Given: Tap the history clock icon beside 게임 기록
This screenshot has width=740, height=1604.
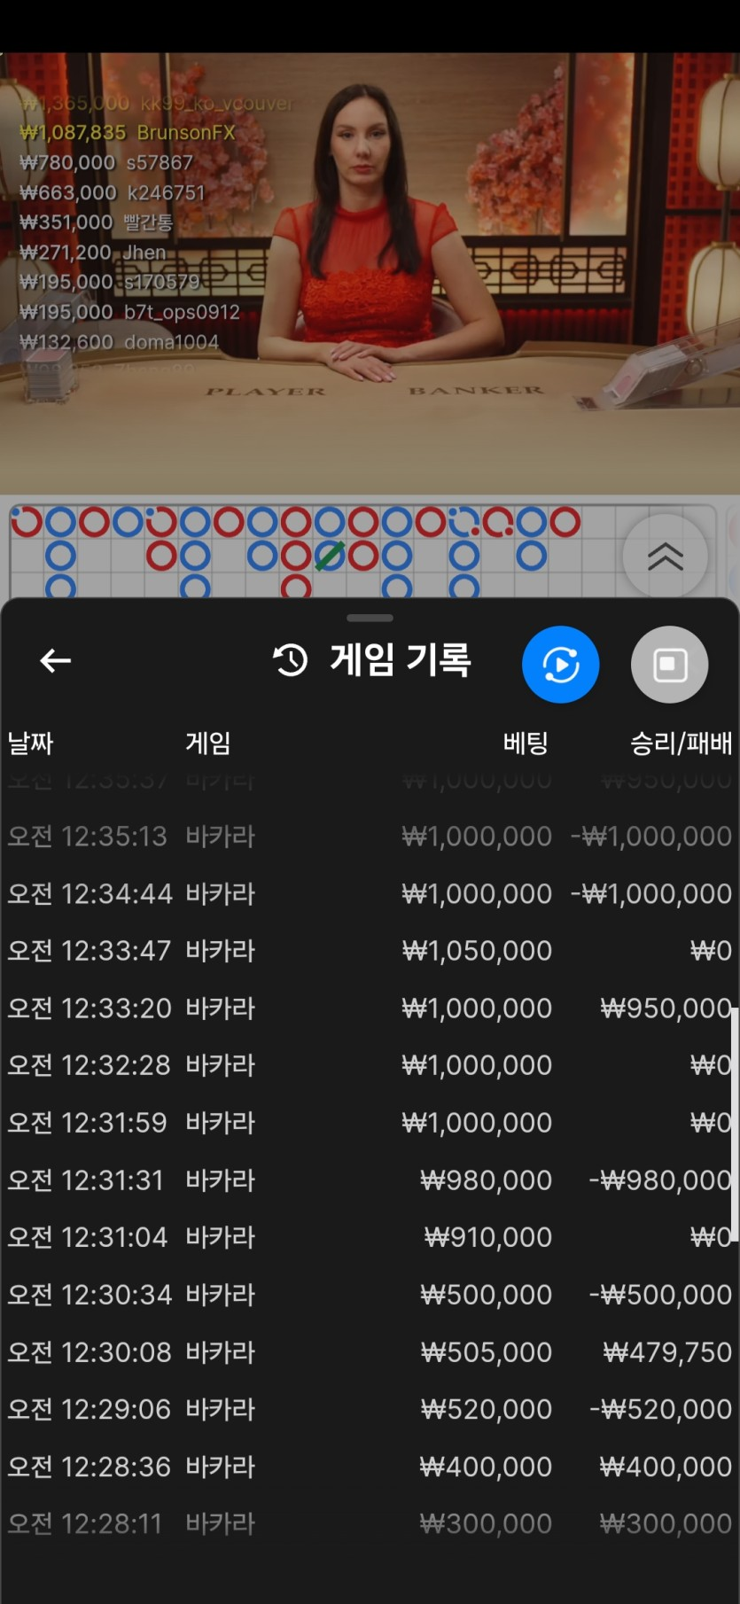Looking at the screenshot, I should (x=290, y=660).
